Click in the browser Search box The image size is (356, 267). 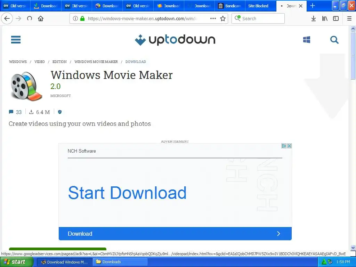coord(258,18)
